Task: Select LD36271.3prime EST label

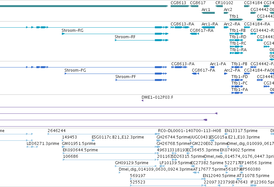Action: click(x=43, y=144)
